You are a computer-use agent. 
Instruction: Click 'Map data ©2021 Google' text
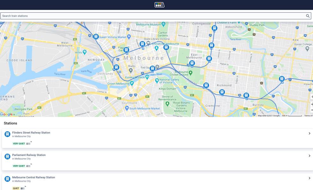pos(269,116)
